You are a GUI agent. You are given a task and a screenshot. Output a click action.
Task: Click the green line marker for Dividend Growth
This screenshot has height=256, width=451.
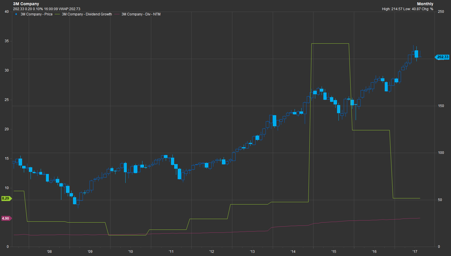tap(57, 14)
